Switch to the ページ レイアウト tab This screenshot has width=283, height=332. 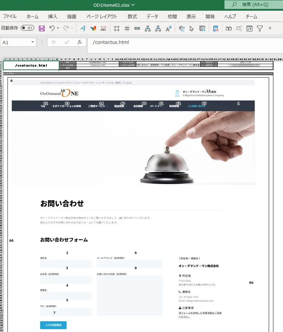[102, 16]
